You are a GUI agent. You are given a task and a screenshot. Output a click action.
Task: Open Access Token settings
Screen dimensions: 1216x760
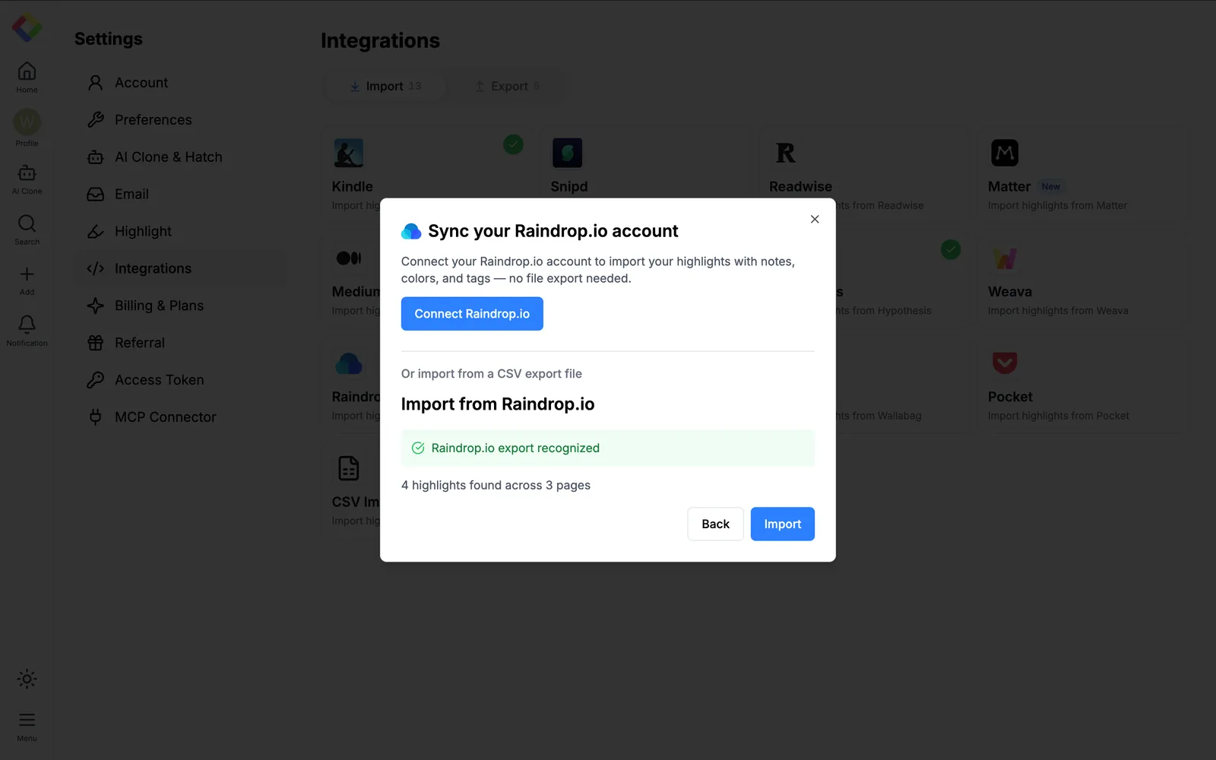coord(182,381)
